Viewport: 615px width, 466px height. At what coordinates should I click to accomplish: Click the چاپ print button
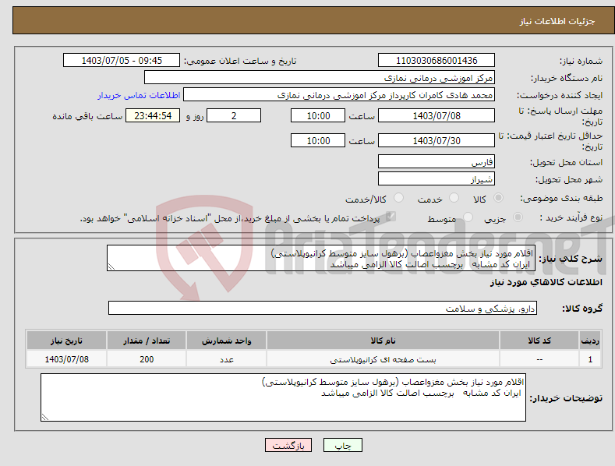point(343,445)
